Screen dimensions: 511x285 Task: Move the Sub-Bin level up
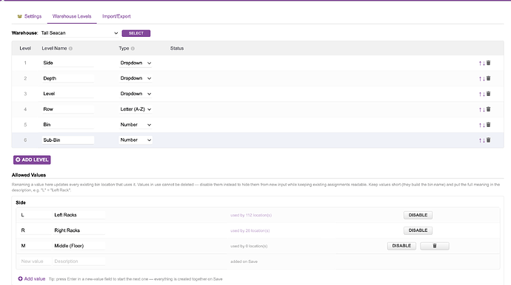coord(480,140)
